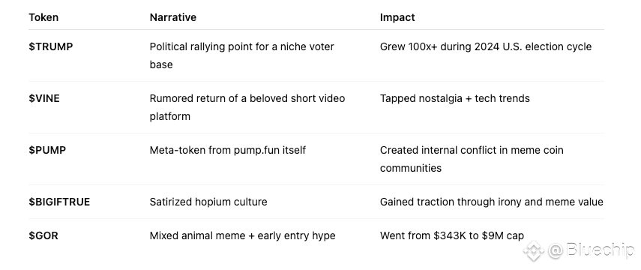Click 'Tapped nostalgia + tech trends' cell

(x=455, y=98)
